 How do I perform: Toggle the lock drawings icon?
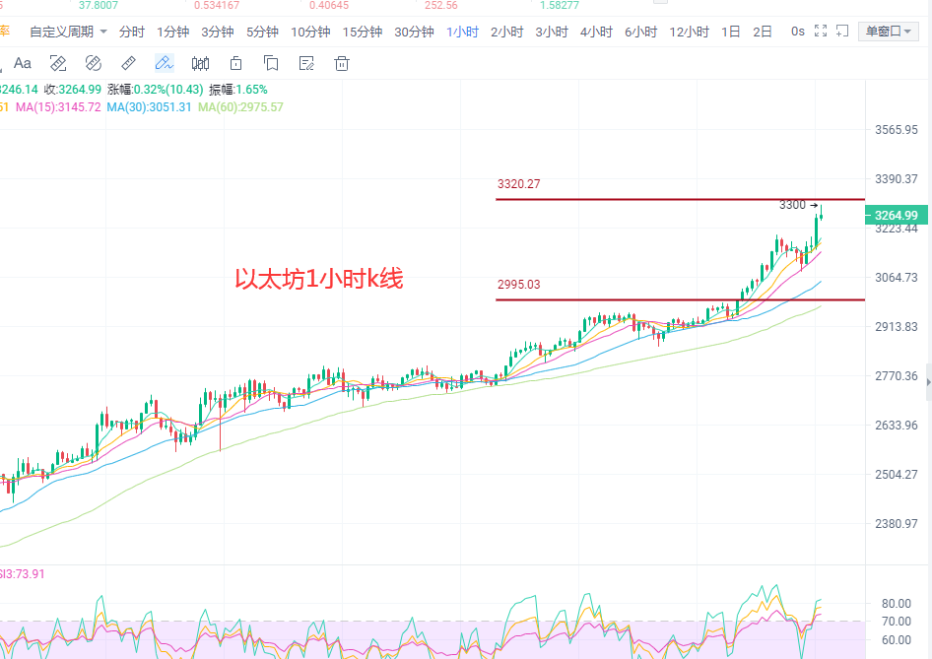point(235,64)
